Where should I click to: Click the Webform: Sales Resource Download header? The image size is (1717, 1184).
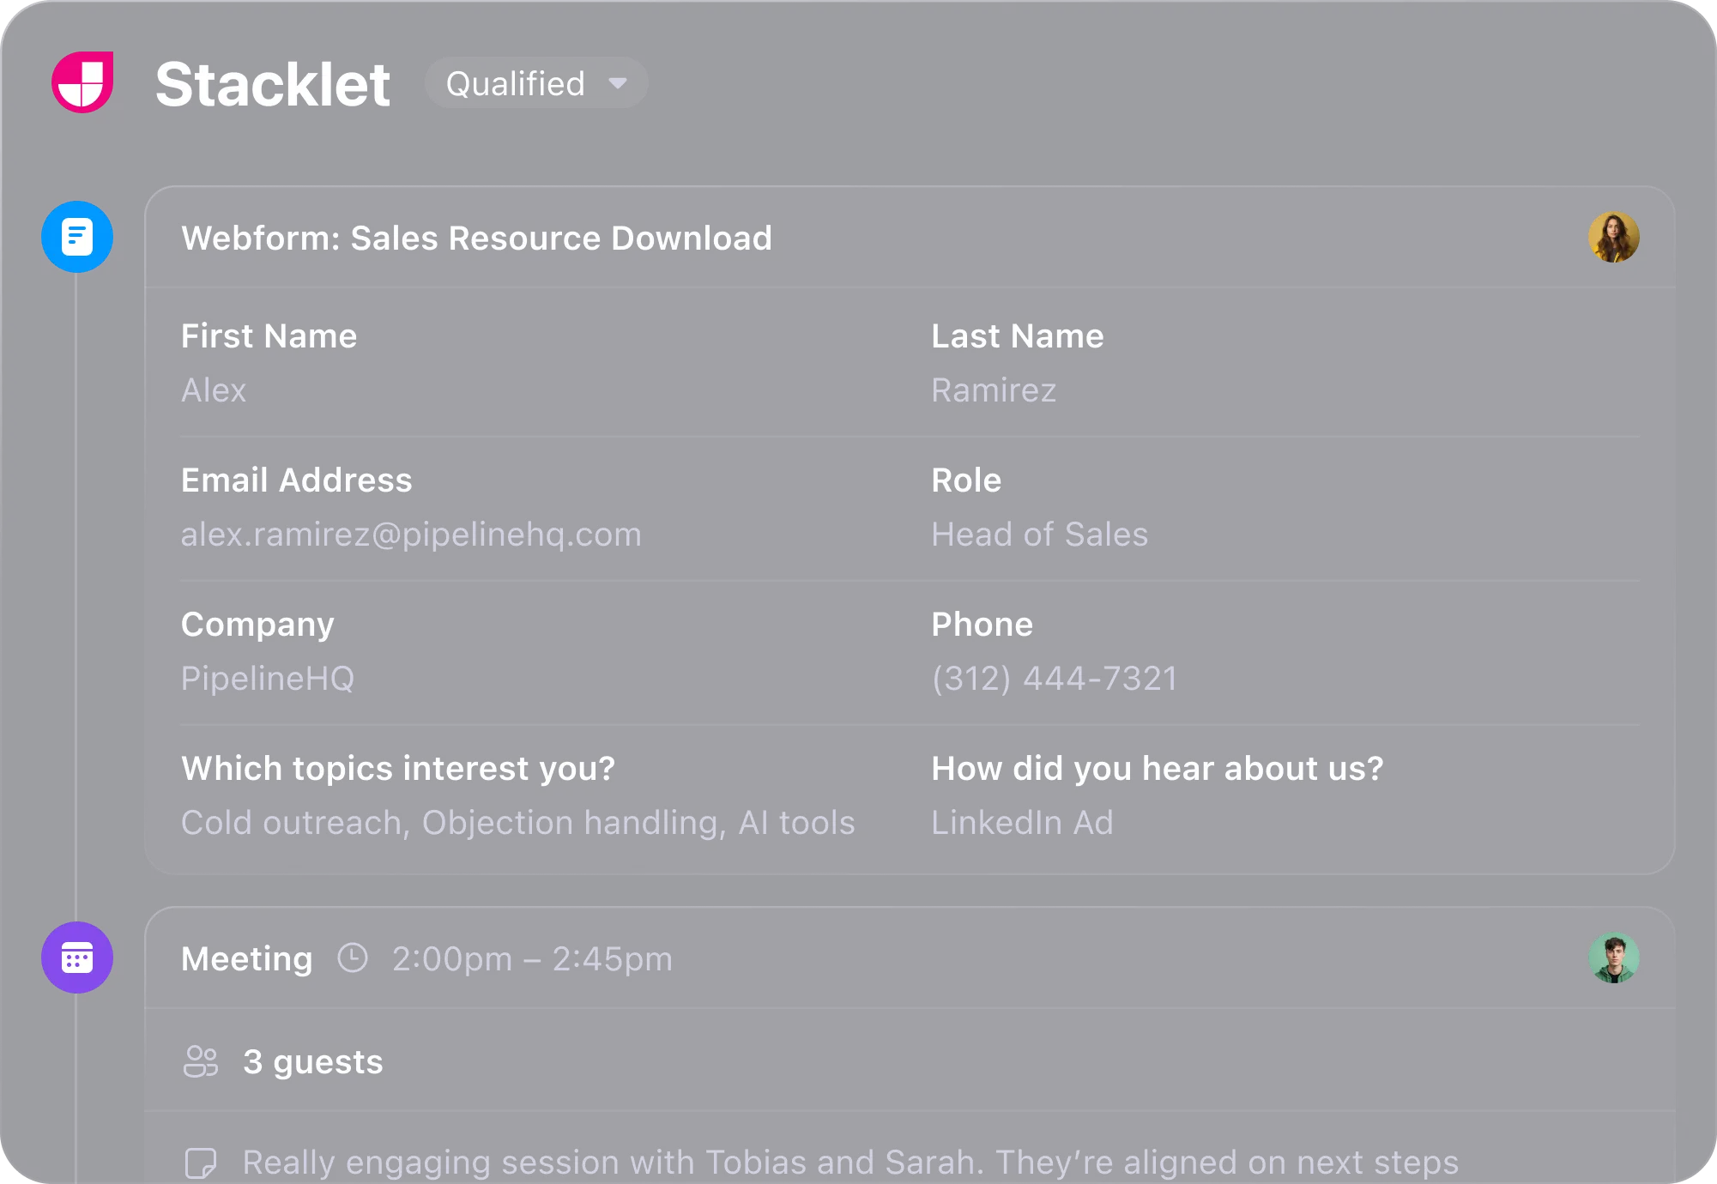click(x=477, y=238)
